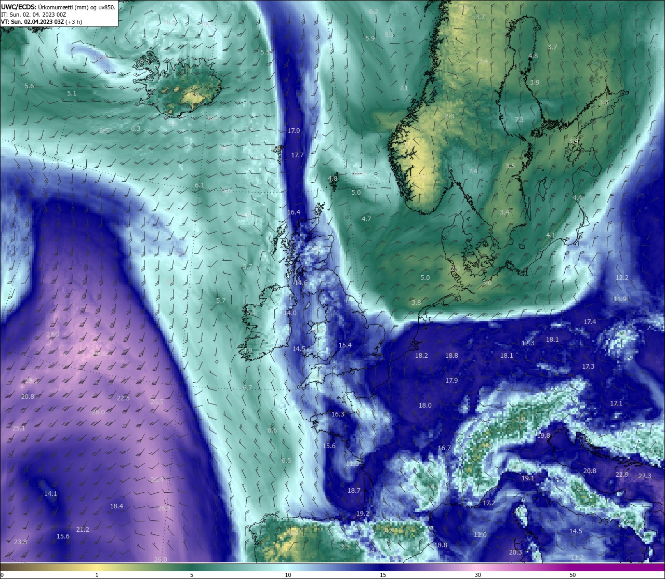665x579 pixels.
Task: Click the 17.2 value on the map
Action: pos(489,503)
